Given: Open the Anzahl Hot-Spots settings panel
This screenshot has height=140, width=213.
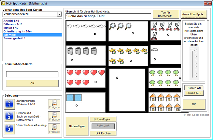Looking at the screenshot, I should coord(194,14).
